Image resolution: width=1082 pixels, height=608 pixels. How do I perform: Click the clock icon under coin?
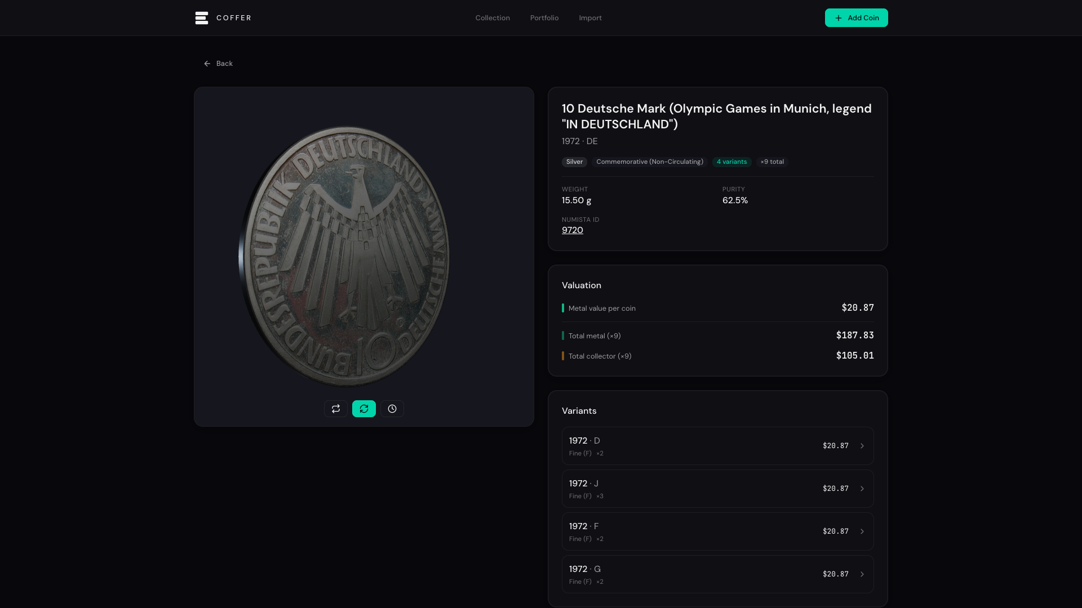[392, 409]
